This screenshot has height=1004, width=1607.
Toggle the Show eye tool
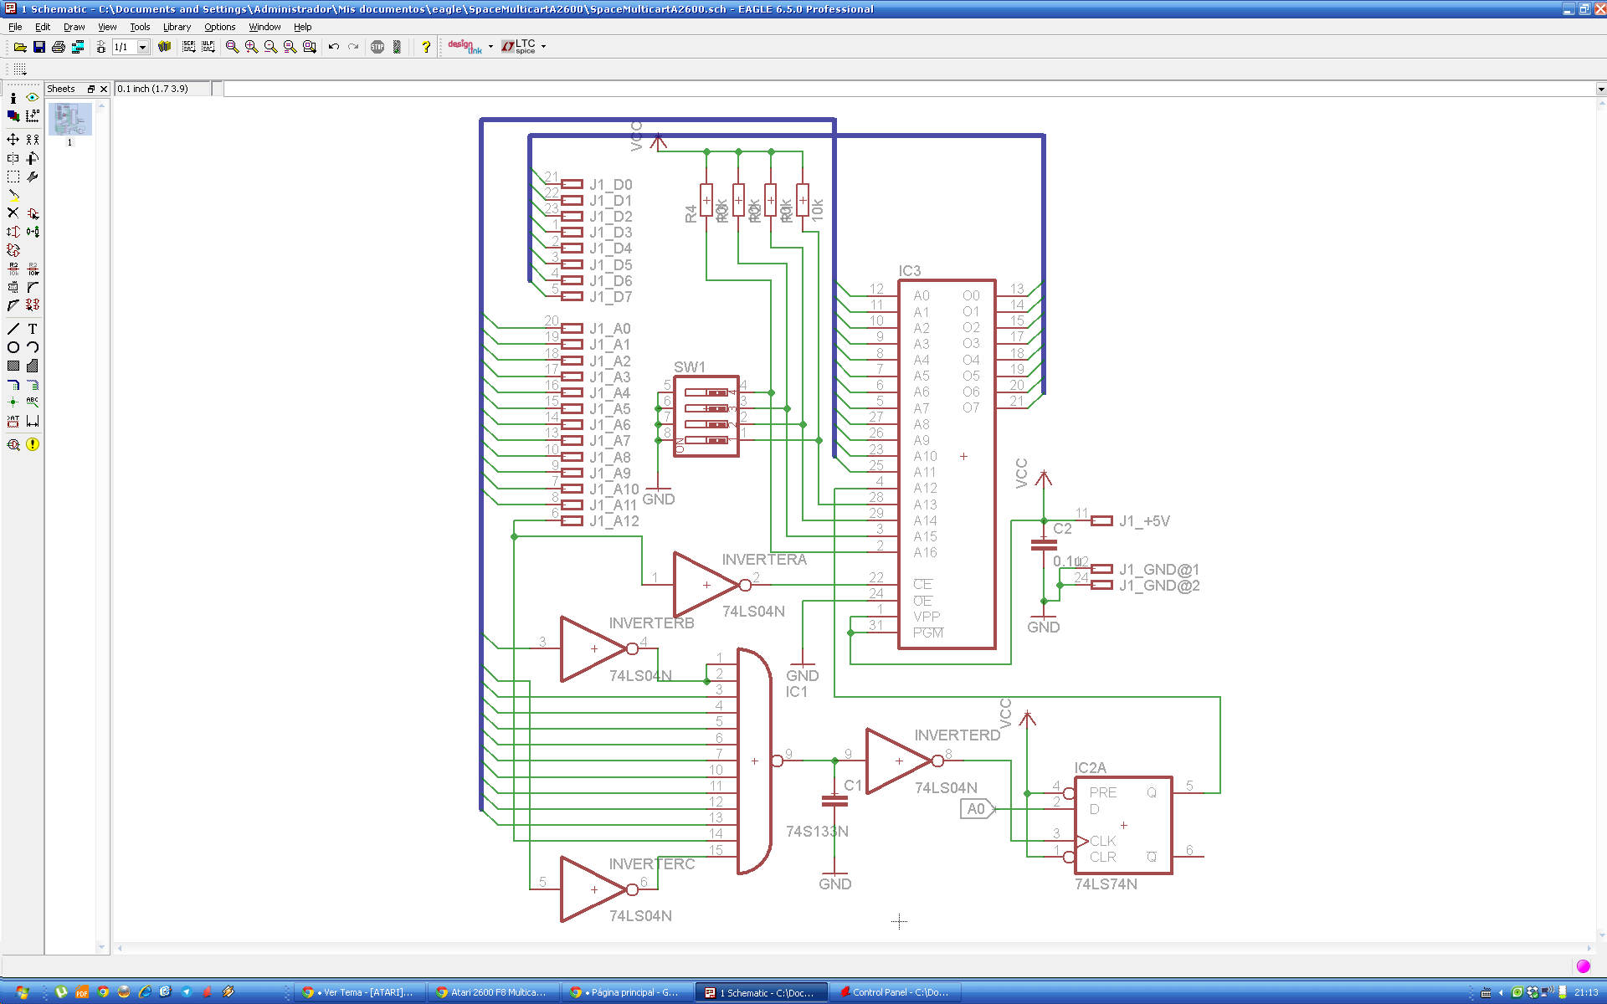point(33,98)
